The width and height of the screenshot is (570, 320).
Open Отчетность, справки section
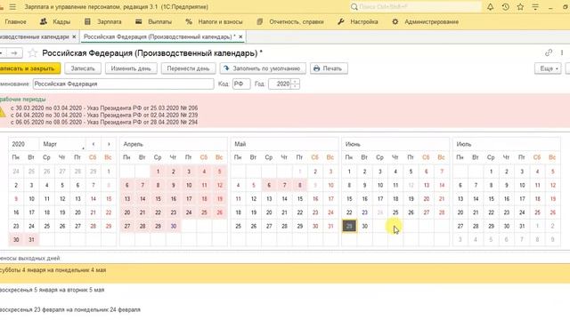pos(290,21)
